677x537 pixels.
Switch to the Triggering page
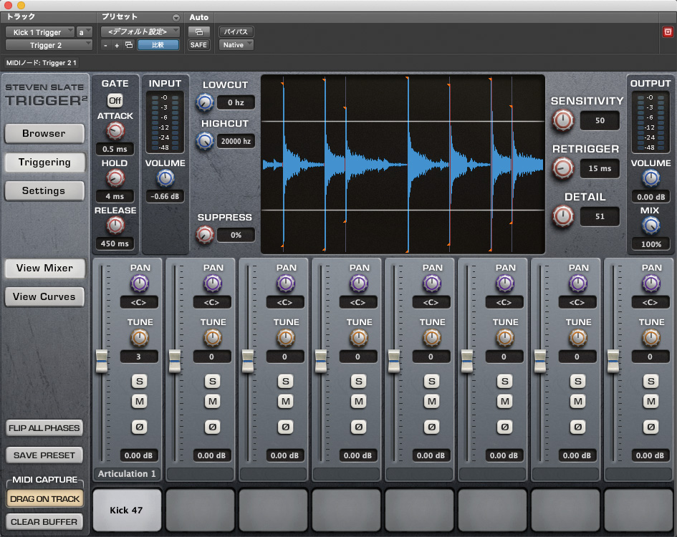click(x=44, y=163)
